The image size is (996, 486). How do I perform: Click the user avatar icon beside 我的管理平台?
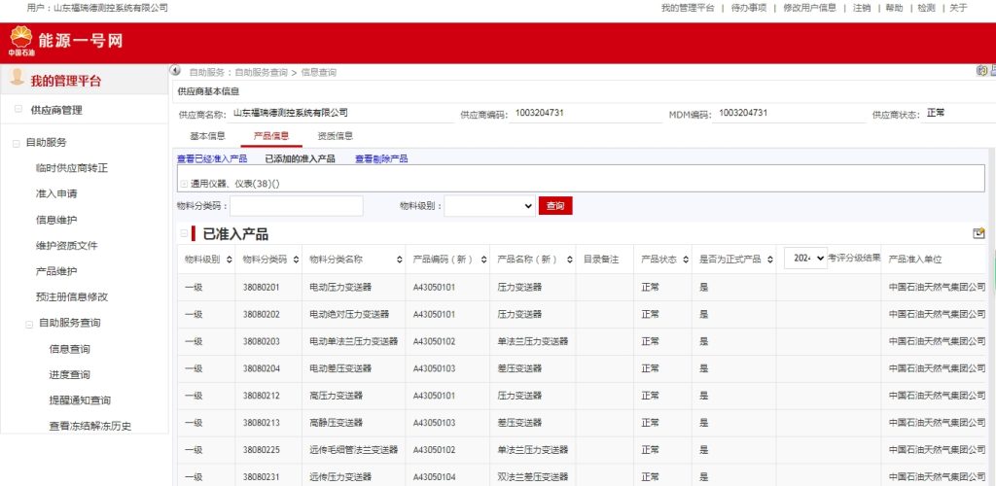[17, 80]
